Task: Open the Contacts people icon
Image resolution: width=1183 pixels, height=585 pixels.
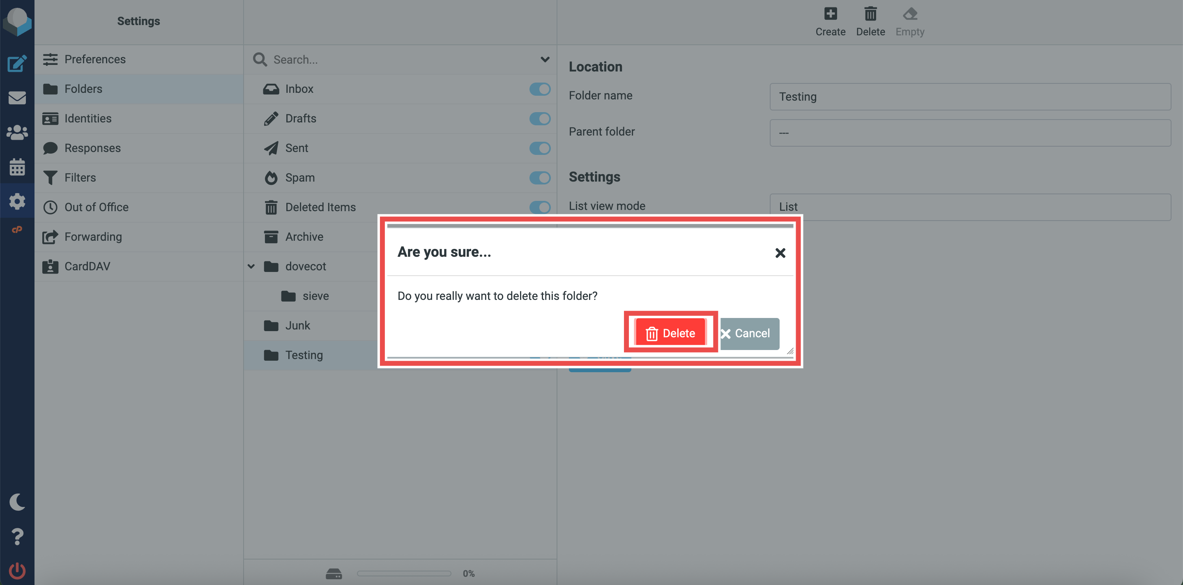Action: tap(17, 133)
